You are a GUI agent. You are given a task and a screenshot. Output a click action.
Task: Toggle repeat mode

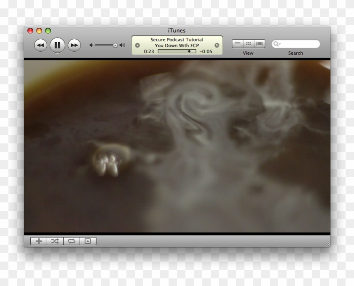(71, 241)
